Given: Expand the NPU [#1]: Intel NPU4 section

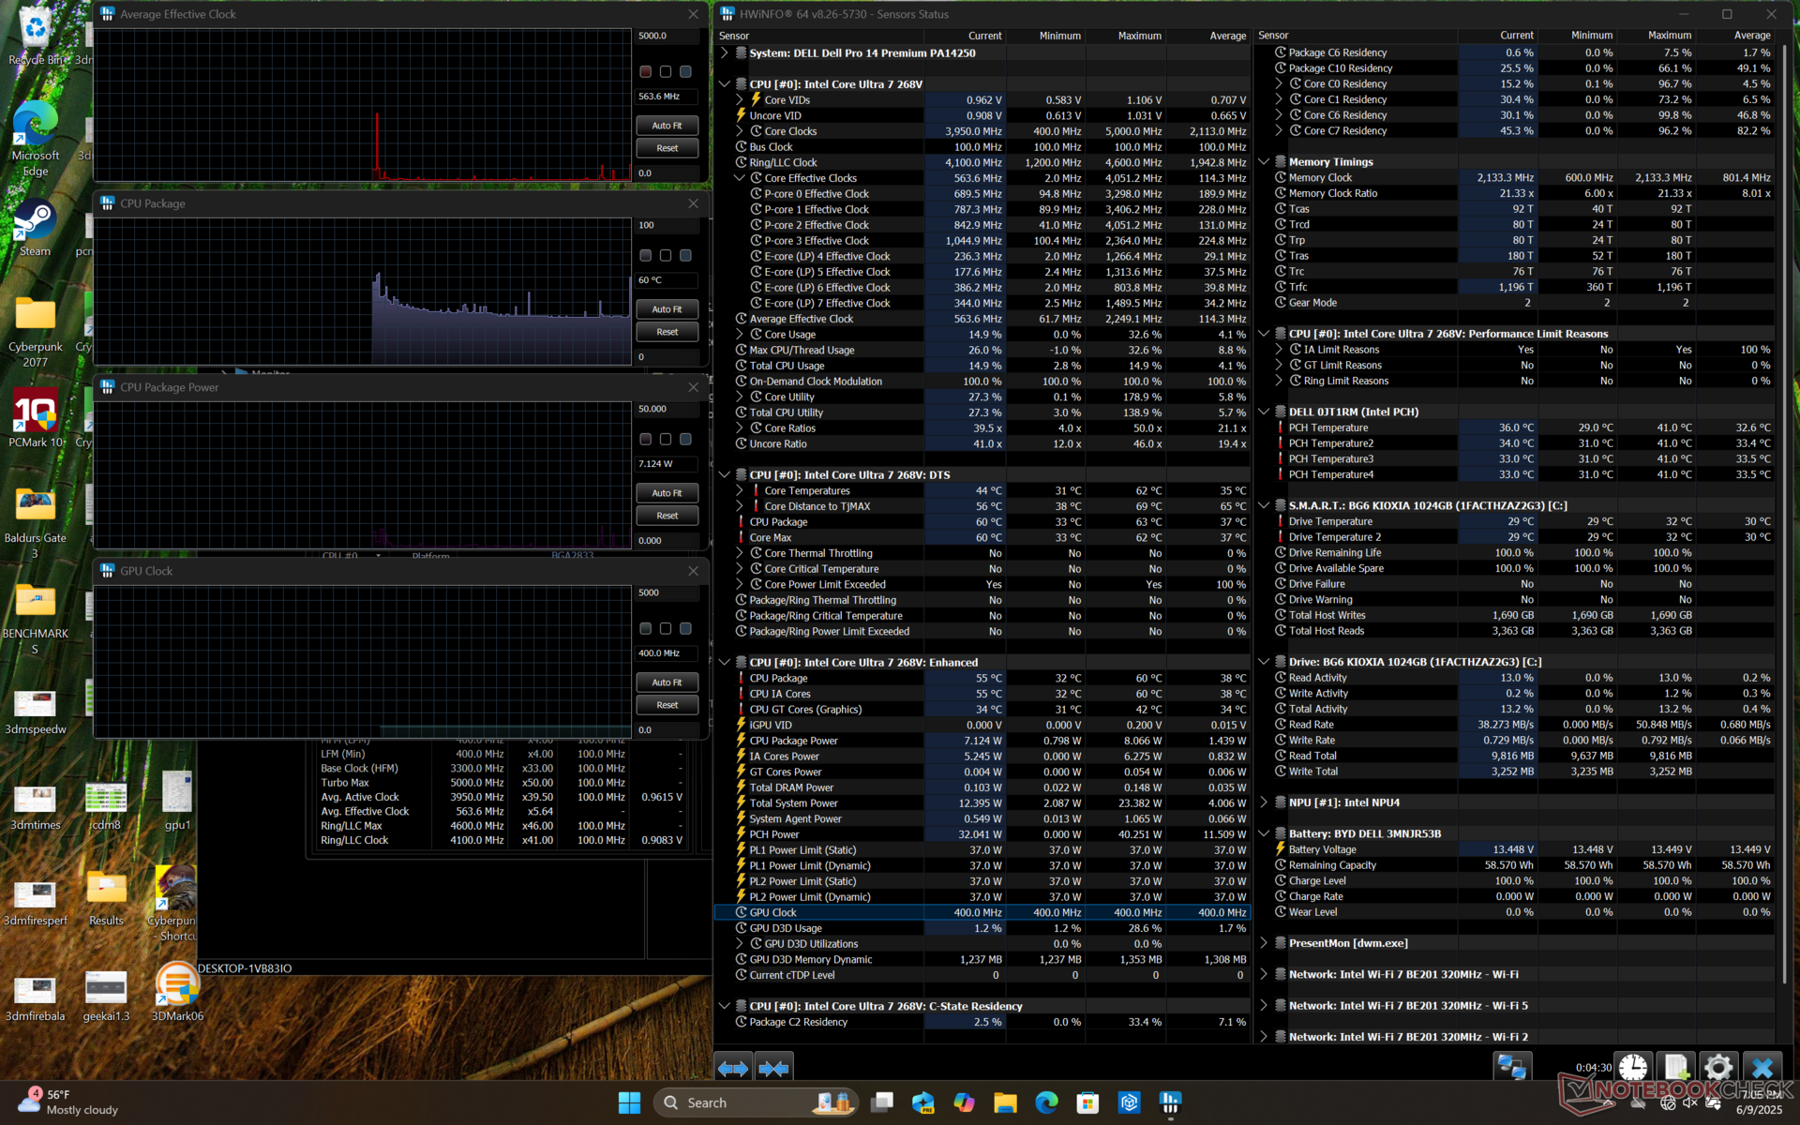Looking at the screenshot, I should [x=1264, y=802].
